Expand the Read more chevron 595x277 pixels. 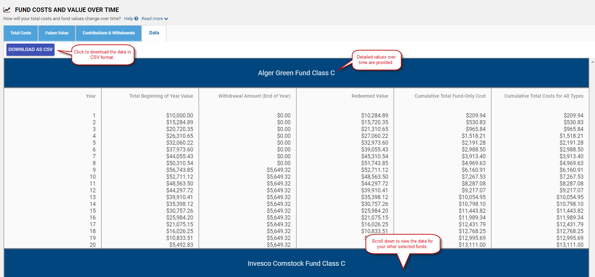point(166,19)
